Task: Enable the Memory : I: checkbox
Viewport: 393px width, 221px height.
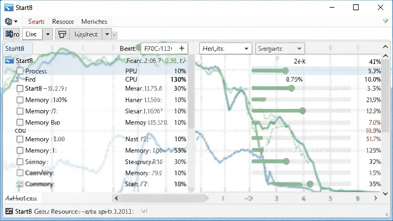Action: [x=20, y=150]
